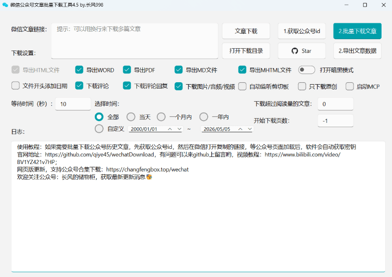Enable 文件开头添加日期 checkbox
392x277 pixels.
(x=16, y=86)
